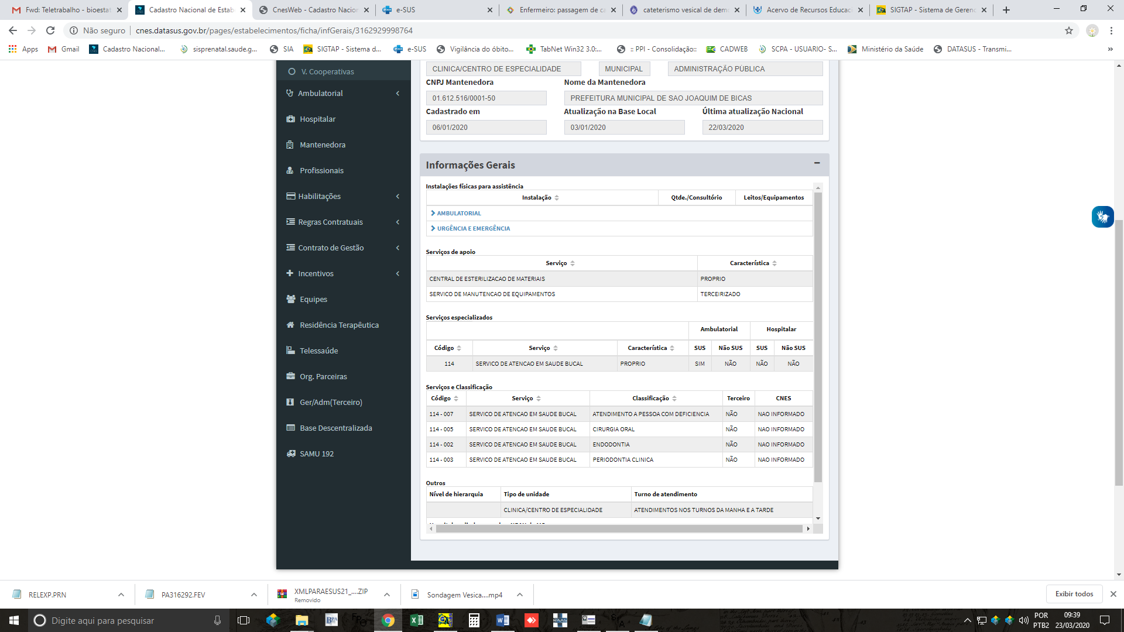Click the CNPJ Mantenedora field

tap(486, 98)
